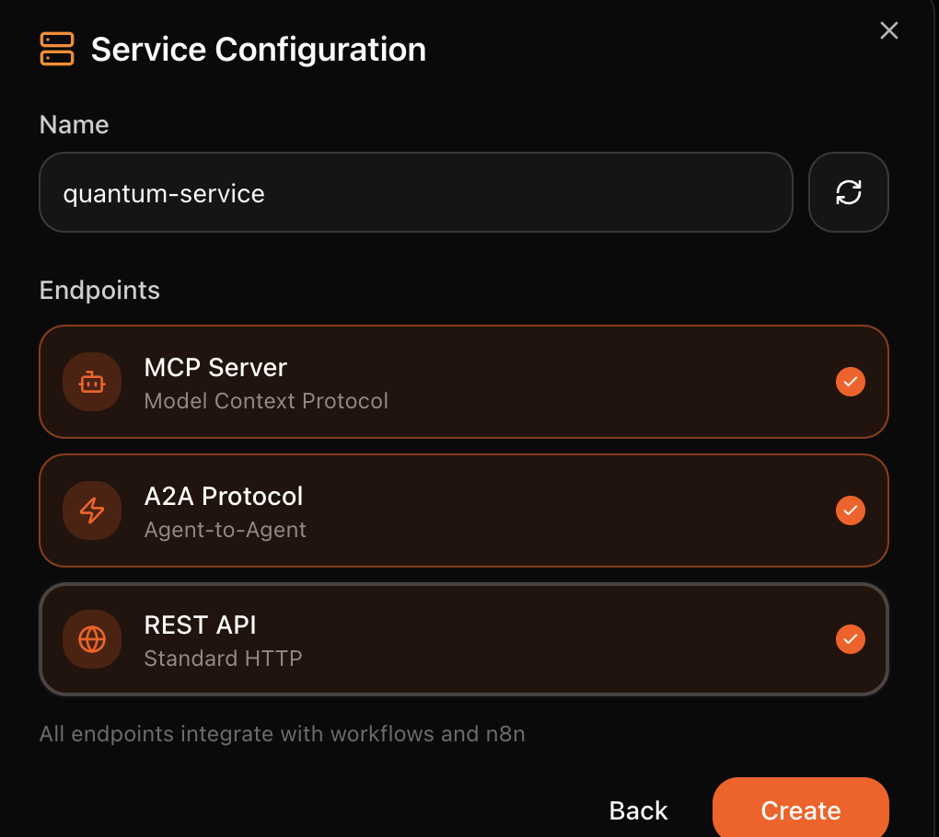Screen dimensions: 939x837
Task: Click the Service Configuration heading text
Action: pyautogui.click(x=259, y=49)
